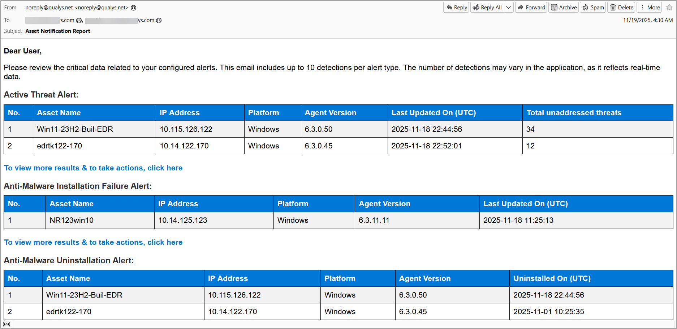Delete this email message
The height and width of the screenshot is (329, 677).
coord(621,8)
